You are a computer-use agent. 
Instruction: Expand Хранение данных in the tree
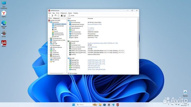point(49,47)
